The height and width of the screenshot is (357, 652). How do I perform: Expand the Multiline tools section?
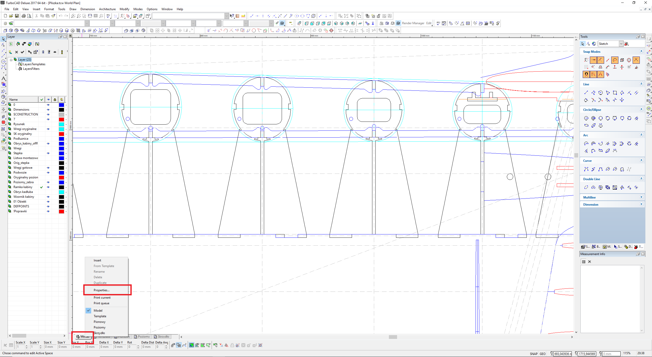(641, 197)
